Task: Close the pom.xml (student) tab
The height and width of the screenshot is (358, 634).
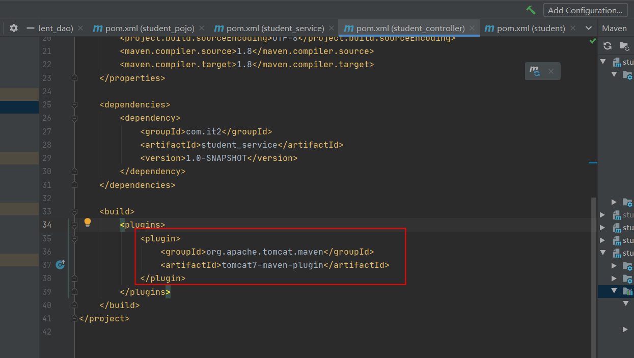Action: click(573, 29)
